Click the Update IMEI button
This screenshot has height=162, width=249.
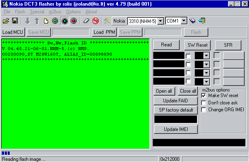(176, 129)
